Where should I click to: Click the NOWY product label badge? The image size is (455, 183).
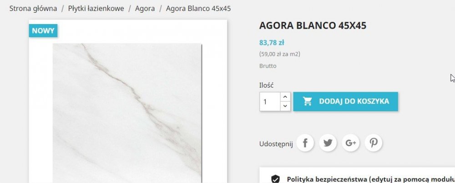click(x=43, y=31)
